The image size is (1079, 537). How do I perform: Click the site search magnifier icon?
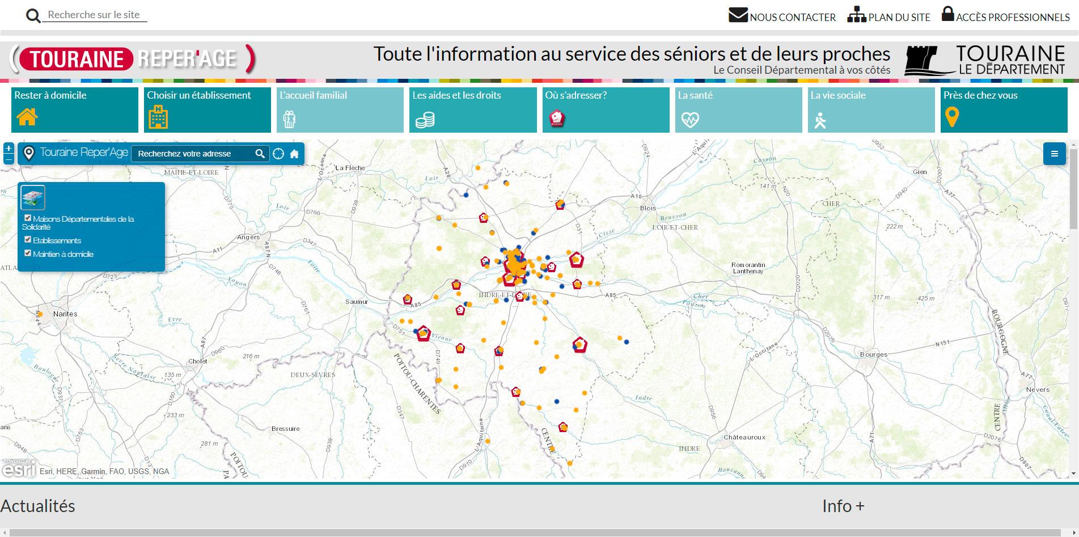[33, 16]
